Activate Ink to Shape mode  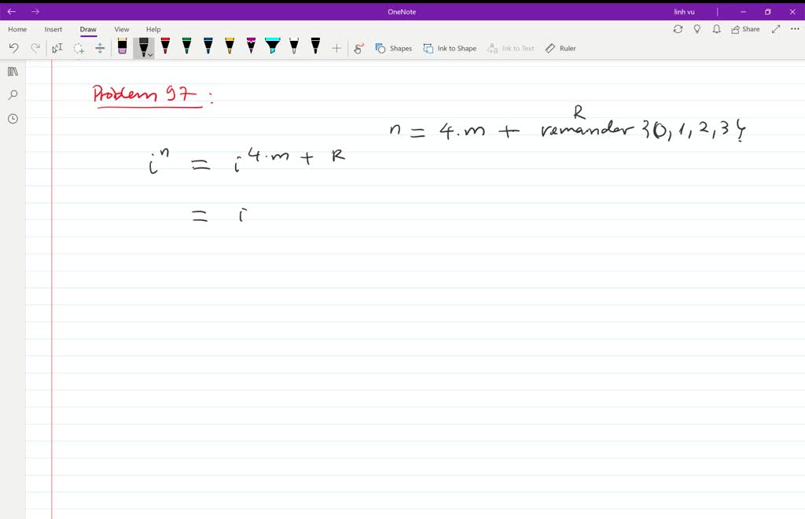[450, 48]
